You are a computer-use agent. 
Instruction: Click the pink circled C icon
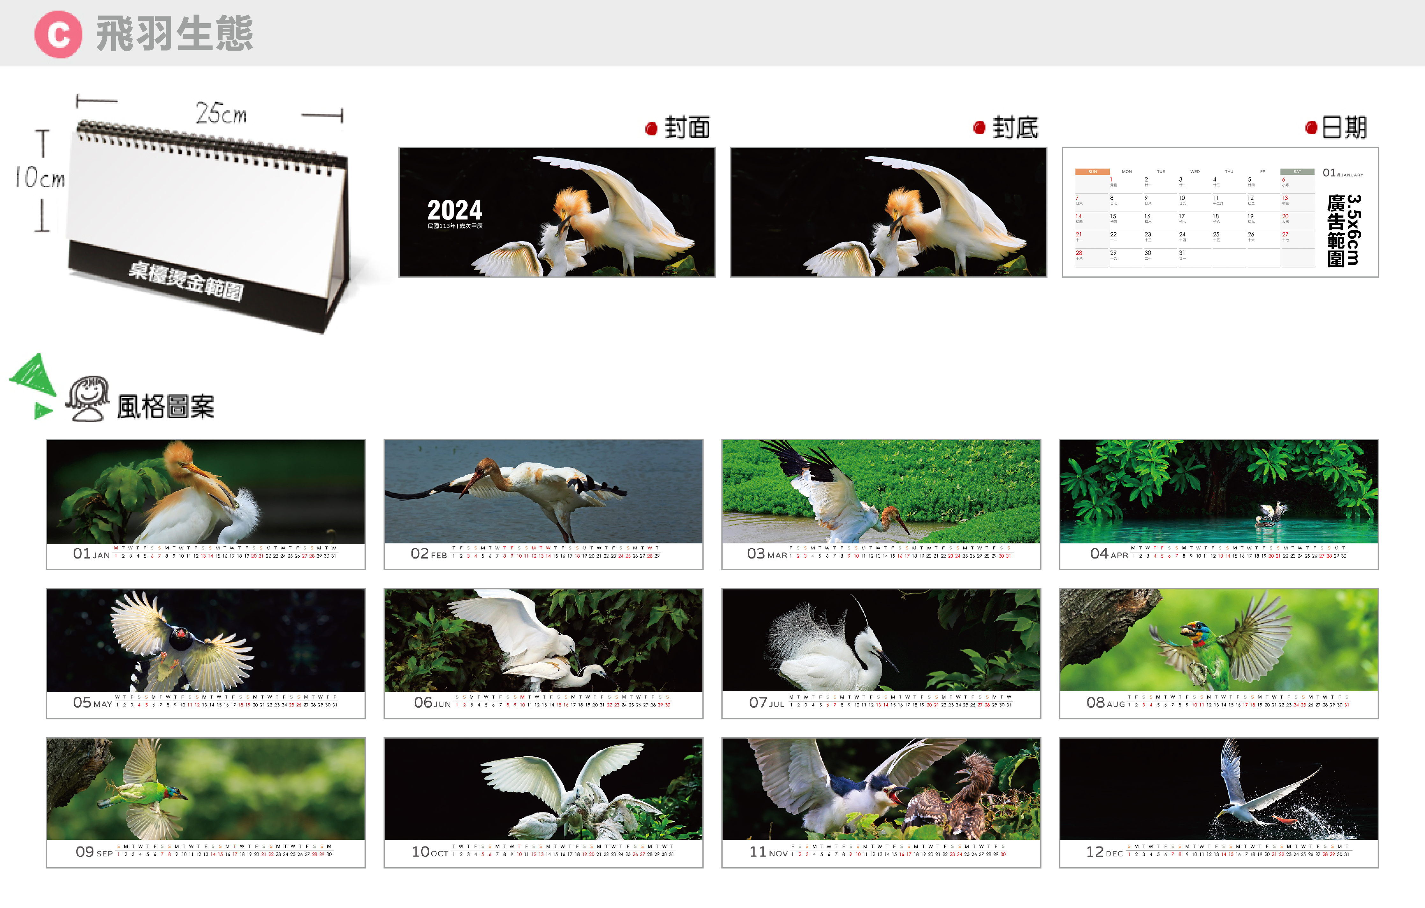(x=58, y=34)
